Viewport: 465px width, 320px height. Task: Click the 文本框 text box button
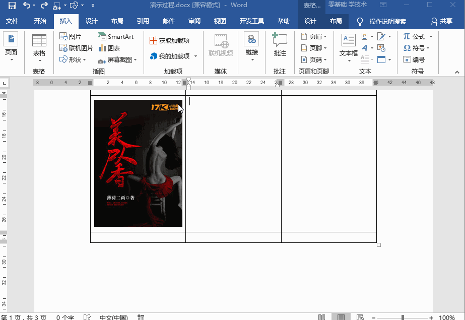click(x=349, y=44)
